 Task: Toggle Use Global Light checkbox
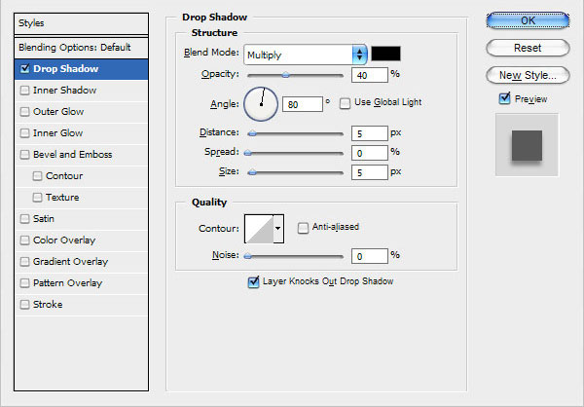click(345, 103)
